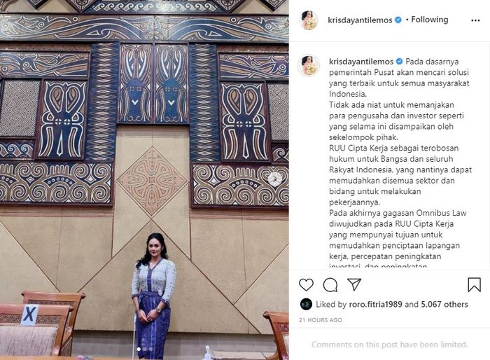Viewport: 490px width, 360px height.
Task: Select the second carousel dot indicator
Action: tap(144, 349)
